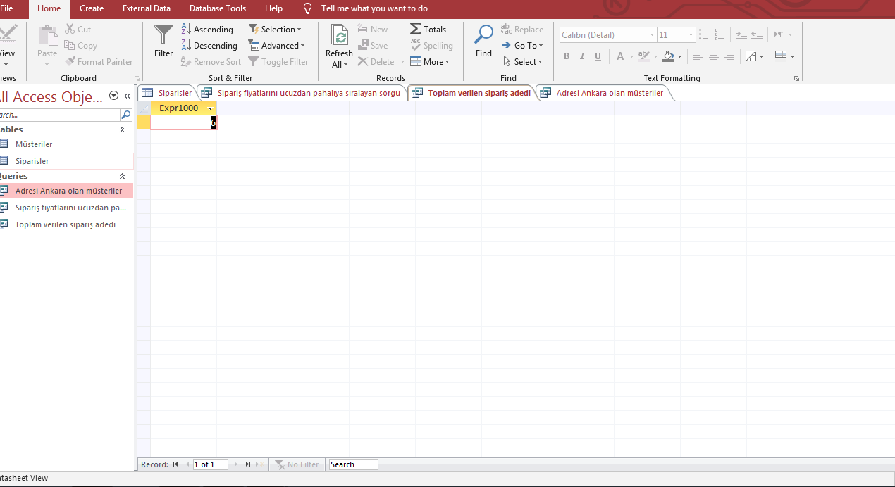Click the Refresh All icon
The width and height of the screenshot is (895, 487).
339,38
